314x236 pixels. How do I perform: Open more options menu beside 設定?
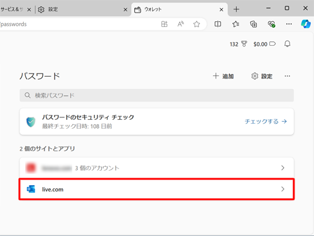[x=288, y=76]
